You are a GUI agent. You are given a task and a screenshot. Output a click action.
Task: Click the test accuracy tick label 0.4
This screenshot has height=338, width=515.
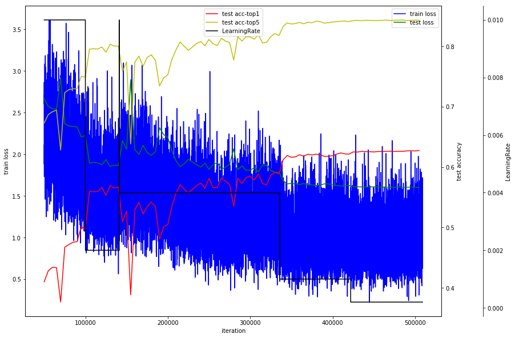coord(450,288)
